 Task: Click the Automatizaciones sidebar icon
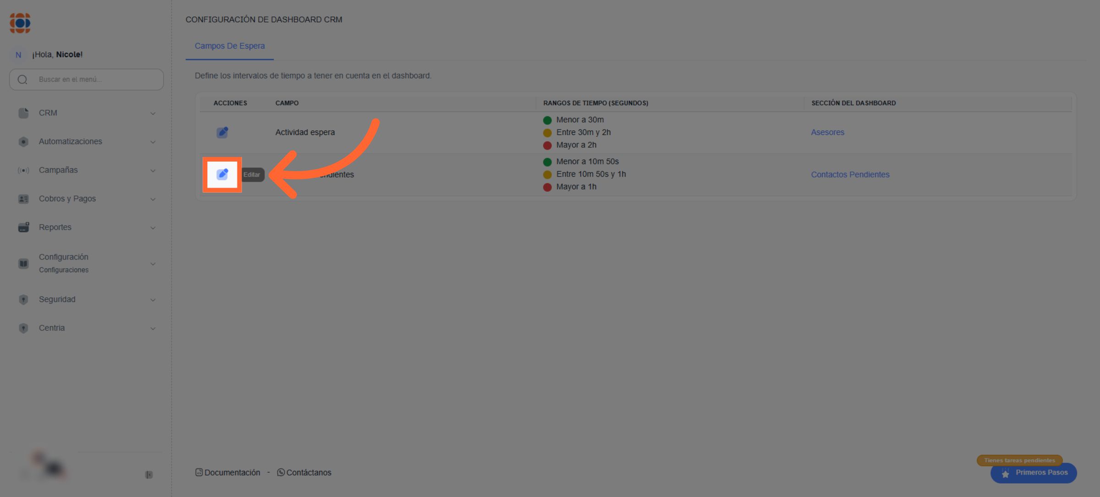pyautogui.click(x=23, y=142)
